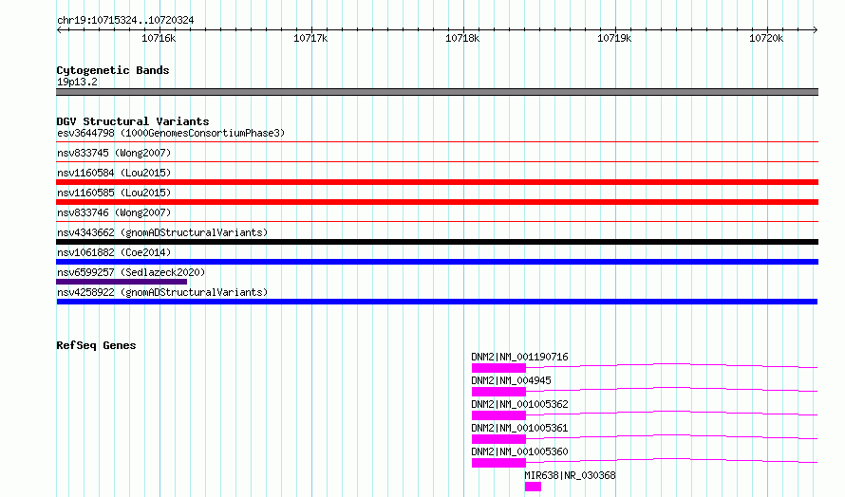Click the blue bar of nsv1061882
The image size is (845, 497).
(437, 262)
